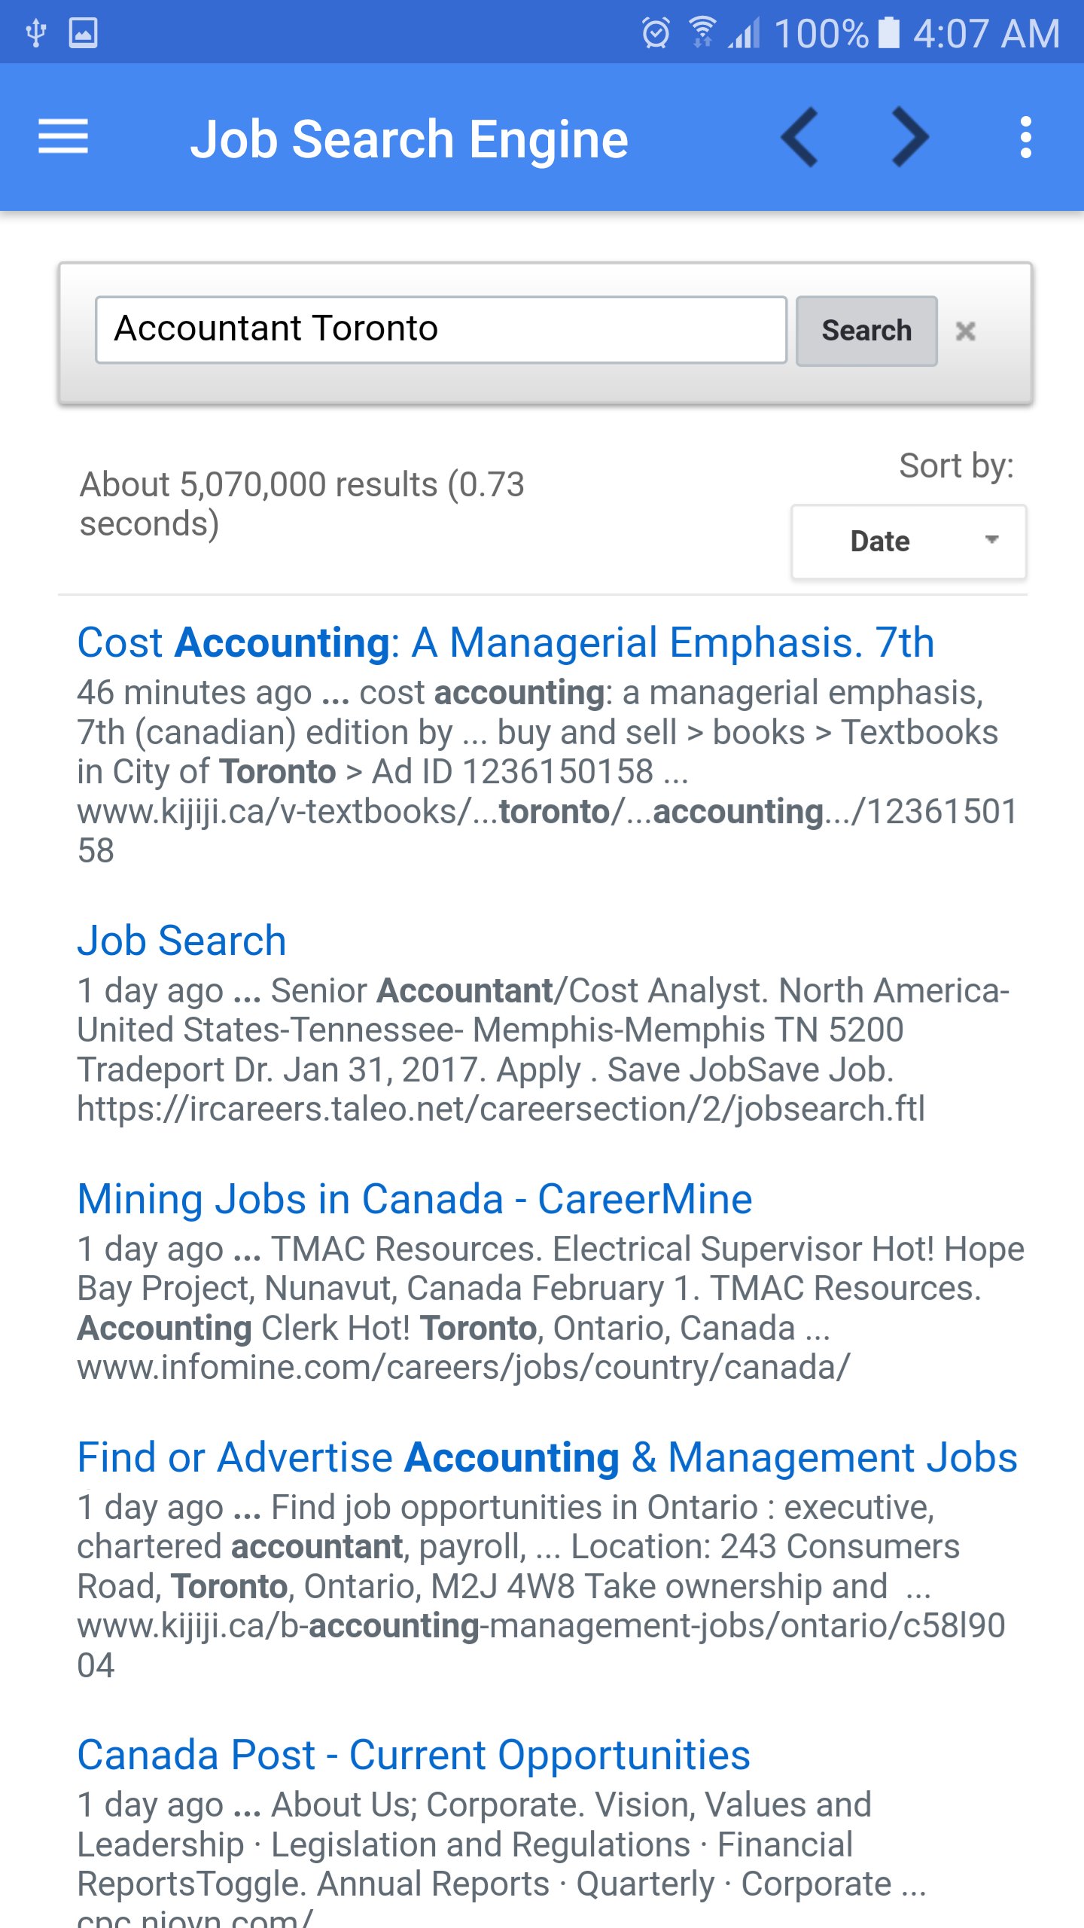
Task: Focus the Accountant Toronto search field
Action: tap(441, 330)
